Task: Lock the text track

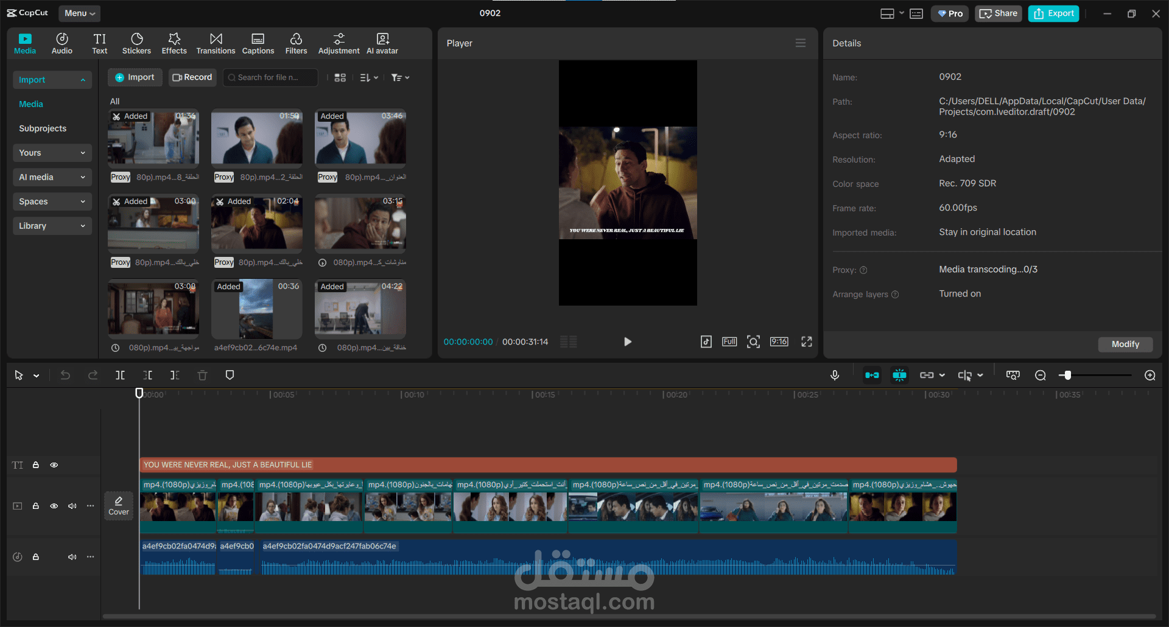Action: (36, 465)
